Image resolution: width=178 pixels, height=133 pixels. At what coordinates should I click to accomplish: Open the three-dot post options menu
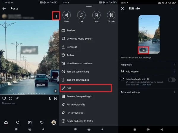click(x=56, y=16)
